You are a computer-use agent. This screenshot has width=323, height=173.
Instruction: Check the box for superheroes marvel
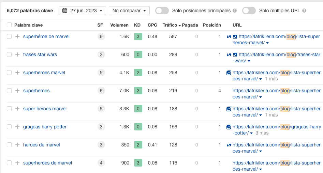pyautogui.click(x=9, y=73)
